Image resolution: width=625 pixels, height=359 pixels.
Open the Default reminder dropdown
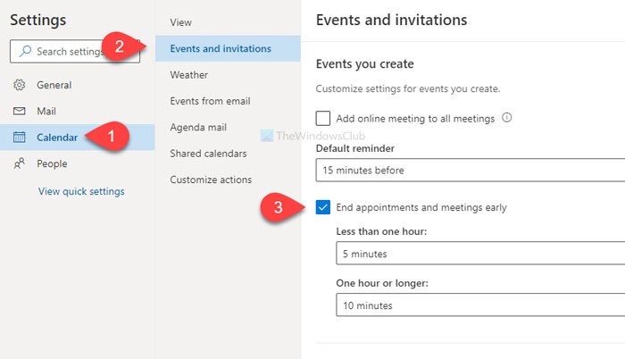point(470,170)
